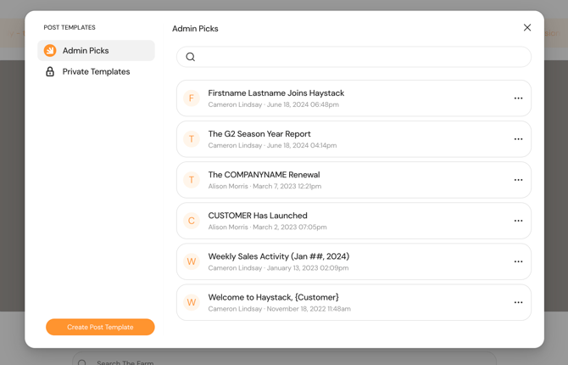The width and height of the screenshot is (568, 365).
Task: Click the F avatar for Firstname Lastname template
Action: click(192, 98)
